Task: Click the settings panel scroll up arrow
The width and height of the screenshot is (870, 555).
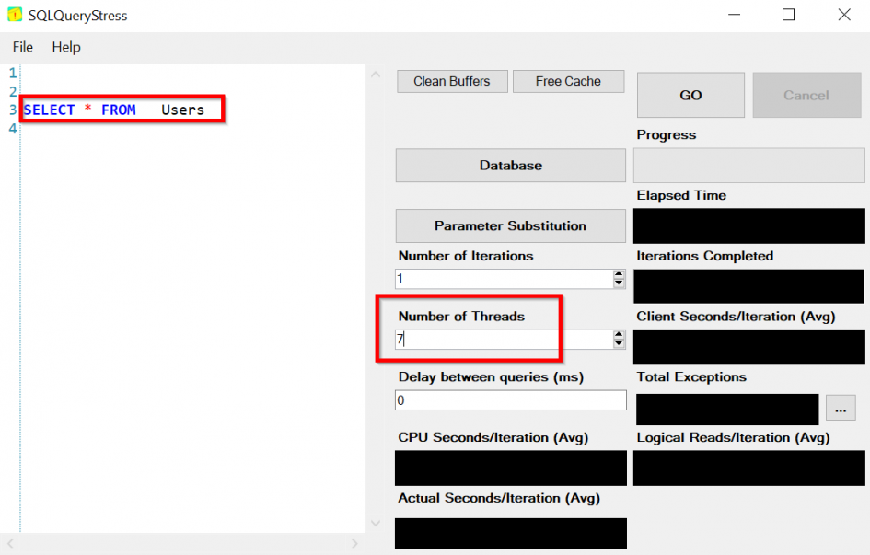Action: 375,75
